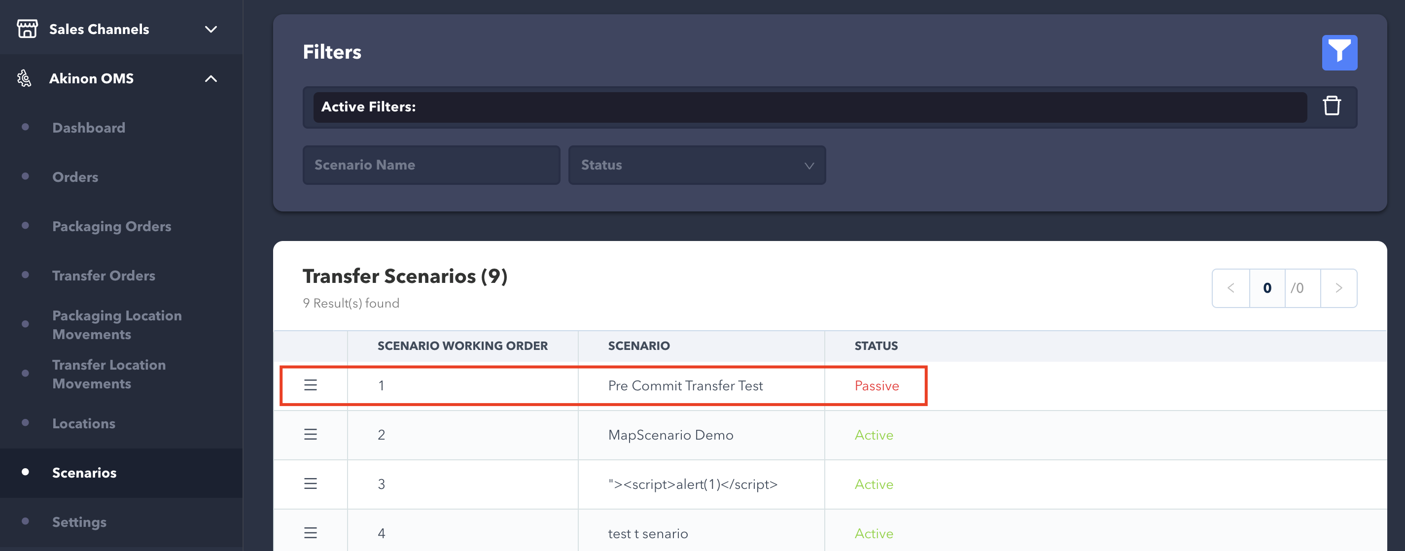Click the blue filter funnel button
The width and height of the screenshot is (1405, 551).
pyautogui.click(x=1339, y=53)
